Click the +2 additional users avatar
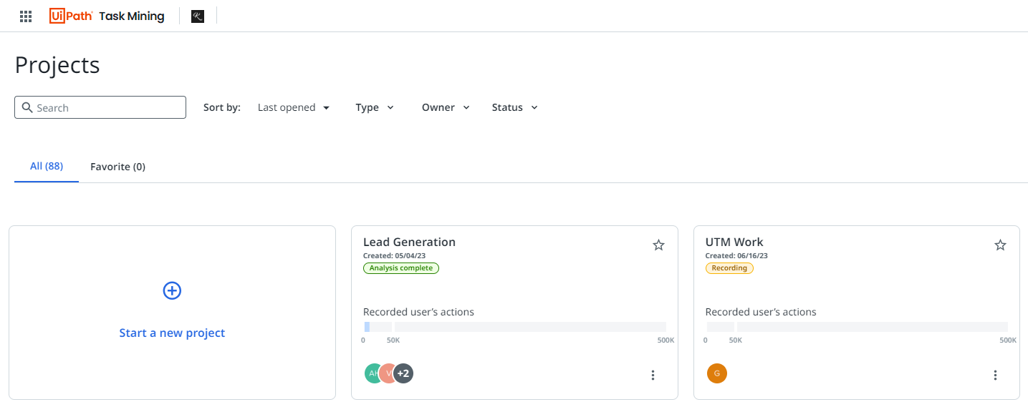 404,373
